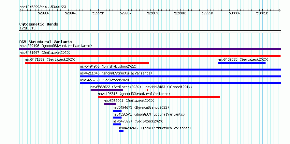Click the 52996k ruler tick label
The image size is (290, 144).
pos(125,13)
